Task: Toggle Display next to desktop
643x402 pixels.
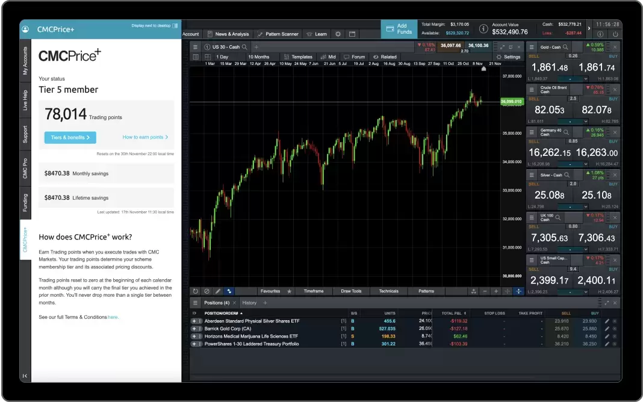Action: [x=175, y=26]
